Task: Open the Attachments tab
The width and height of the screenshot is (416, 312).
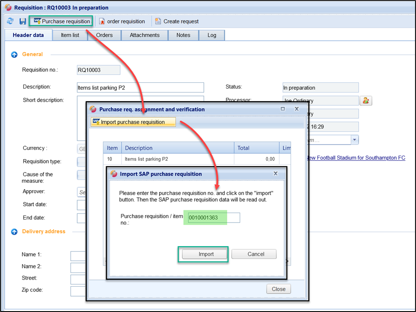Action: 145,35
